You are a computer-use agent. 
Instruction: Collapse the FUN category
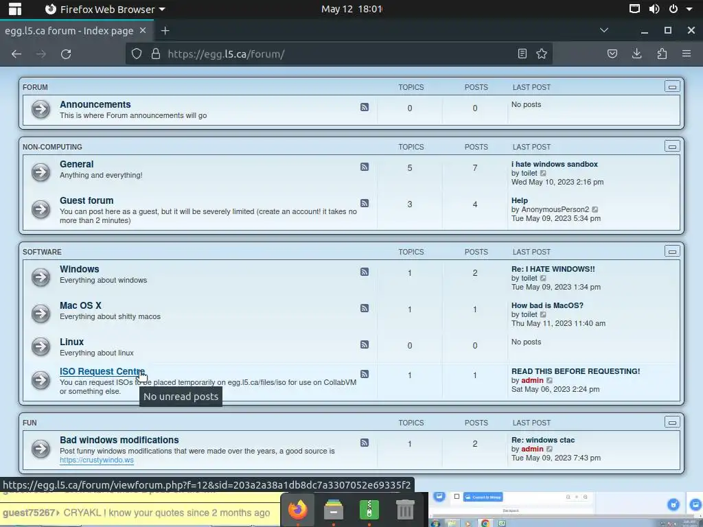(x=672, y=422)
